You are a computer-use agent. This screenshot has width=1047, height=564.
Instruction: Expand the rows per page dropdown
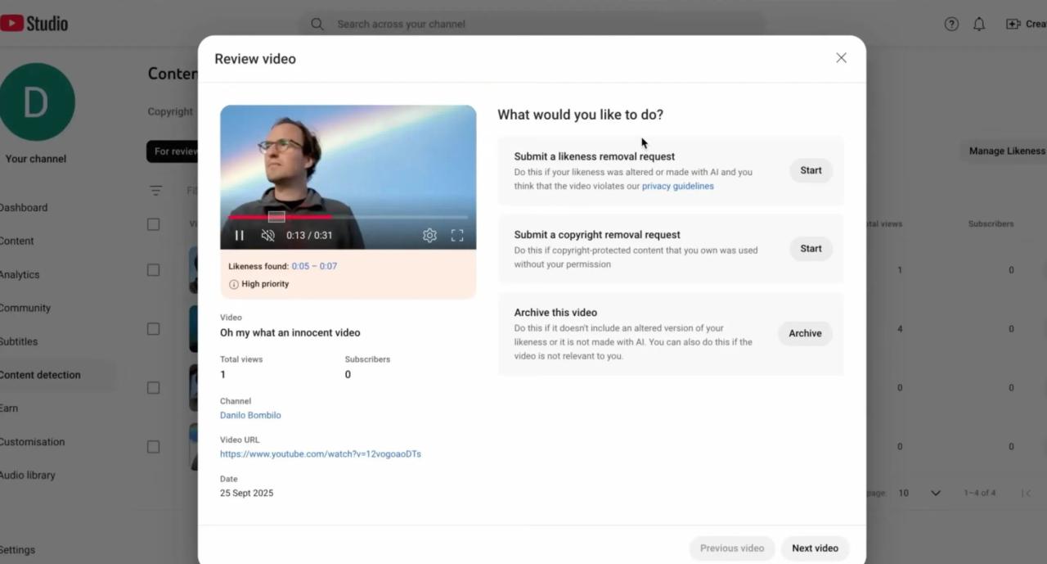coord(935,493)
